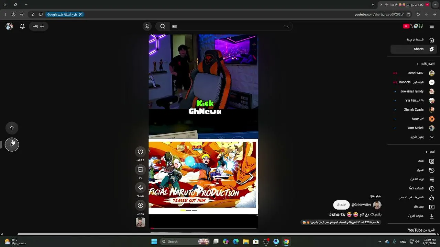Open the Atro subscription
Image resolution: width=440 pixels, height=247 pixels.
click(414, 119)
